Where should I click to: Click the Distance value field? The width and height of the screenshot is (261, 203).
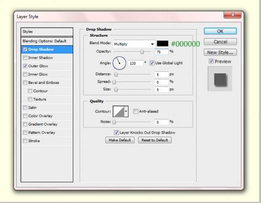click(161, 74)
